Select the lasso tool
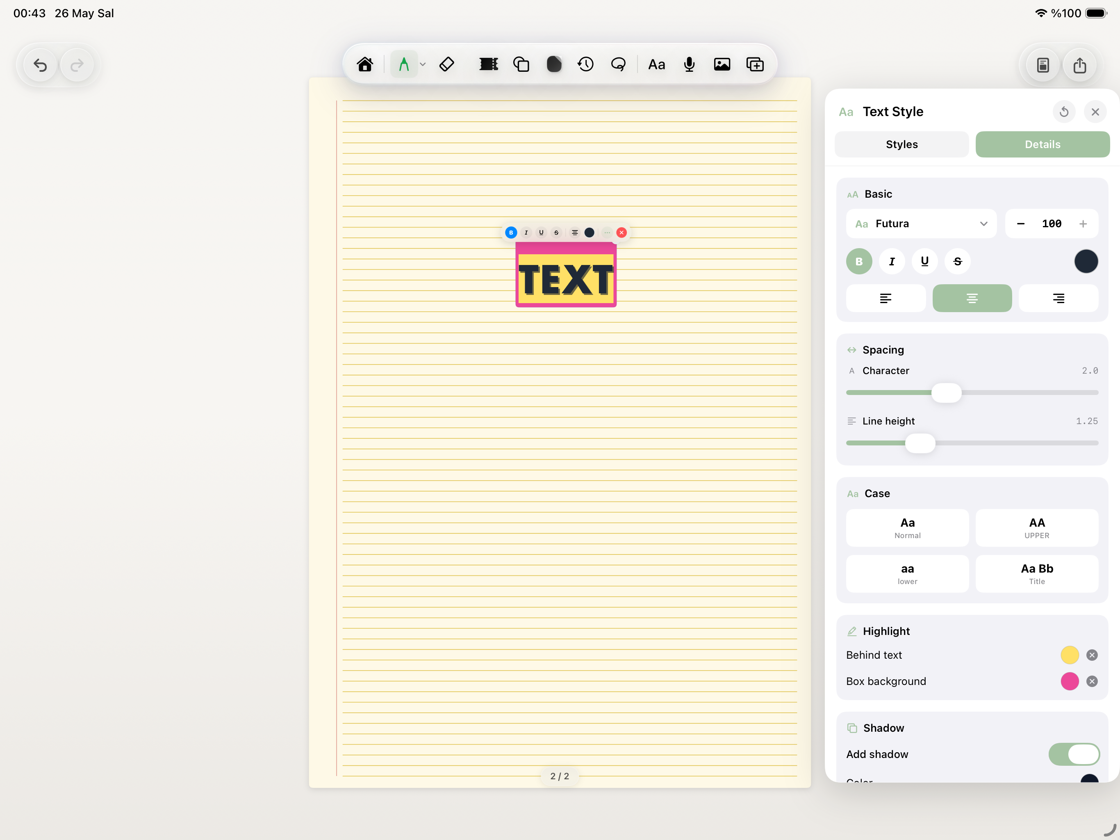The image size is (1120, 840). [x=618, y=64]
